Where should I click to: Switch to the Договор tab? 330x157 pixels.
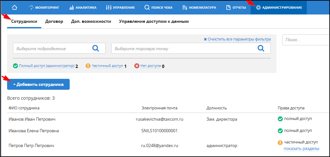coord(54,22)
